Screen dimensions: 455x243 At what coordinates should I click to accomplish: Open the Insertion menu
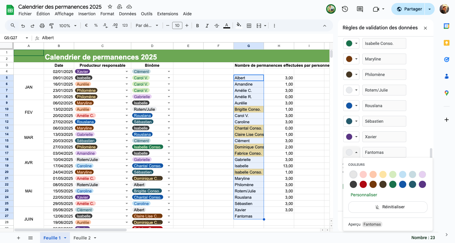click(x=87, y=14)
